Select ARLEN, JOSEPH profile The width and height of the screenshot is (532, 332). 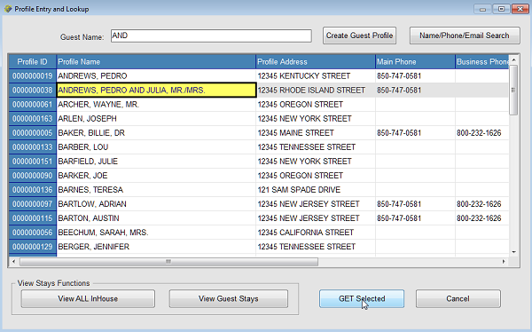click(156, 119)
